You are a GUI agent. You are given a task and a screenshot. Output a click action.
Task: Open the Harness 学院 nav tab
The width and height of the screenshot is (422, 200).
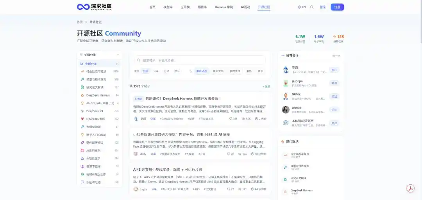[224, 7]
